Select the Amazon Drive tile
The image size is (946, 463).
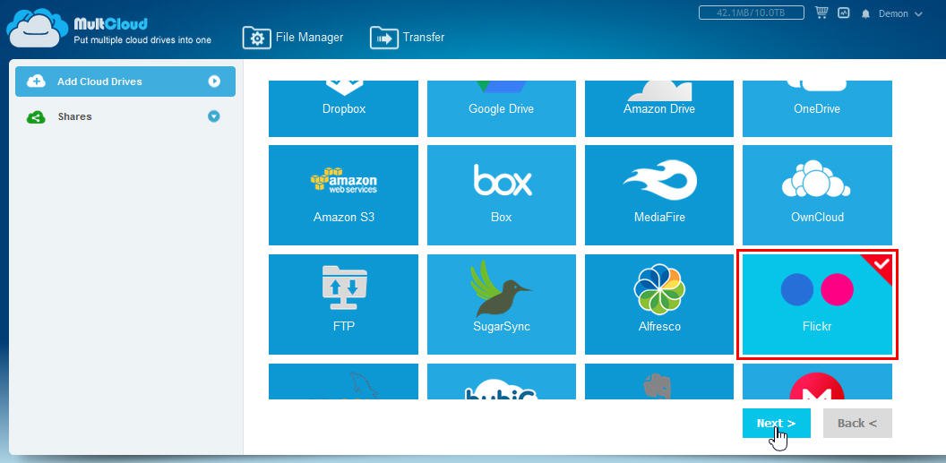pos(659,108)
